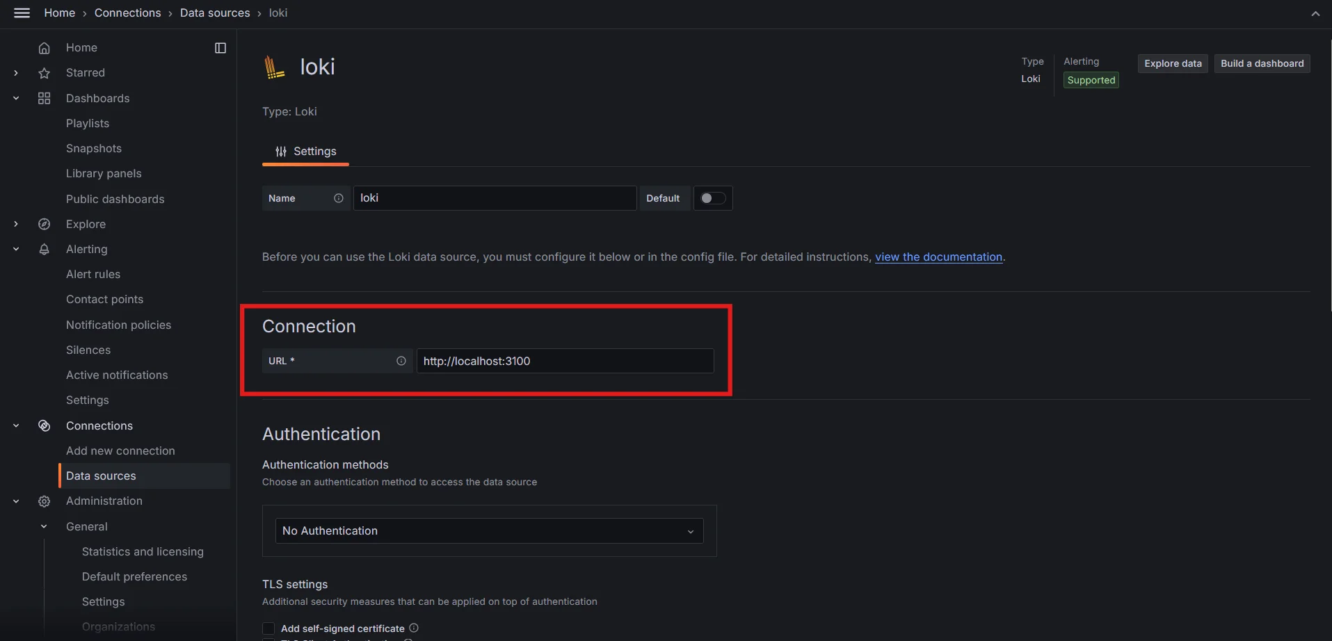
Task: Select the Explore compass icon in sidebar
Action: 44,224
